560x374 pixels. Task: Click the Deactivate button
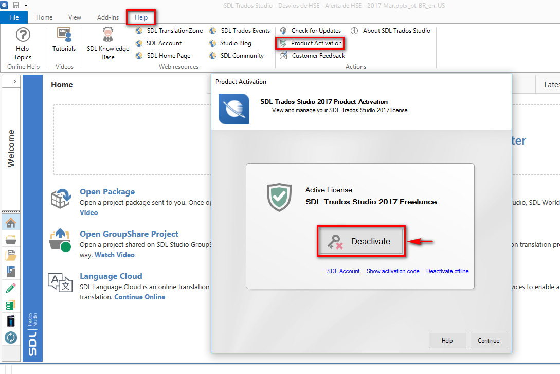coord(361,241)
